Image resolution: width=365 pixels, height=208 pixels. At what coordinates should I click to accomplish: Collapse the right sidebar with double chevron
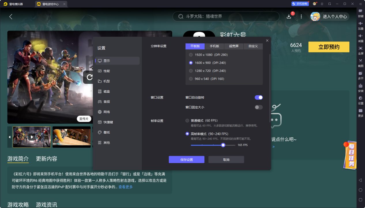click(x=360, y=4)
